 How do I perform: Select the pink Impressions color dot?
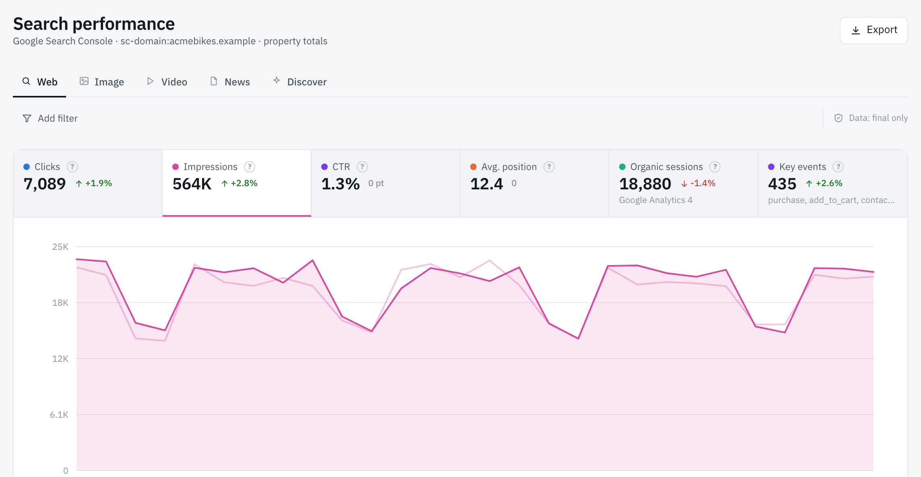pos(176,167)
